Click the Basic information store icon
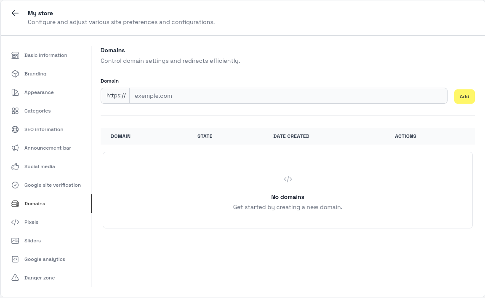The width and height of the screenshot is (485, 298). [15, 55]
